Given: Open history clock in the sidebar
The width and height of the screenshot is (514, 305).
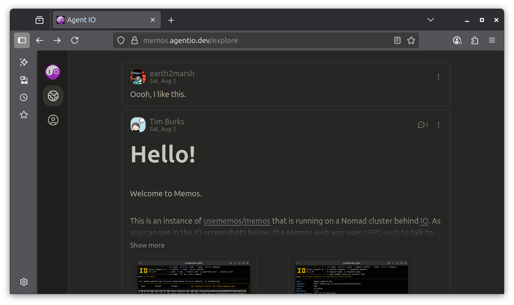Looking at the screenshot, I should click(x=24, y=97).
